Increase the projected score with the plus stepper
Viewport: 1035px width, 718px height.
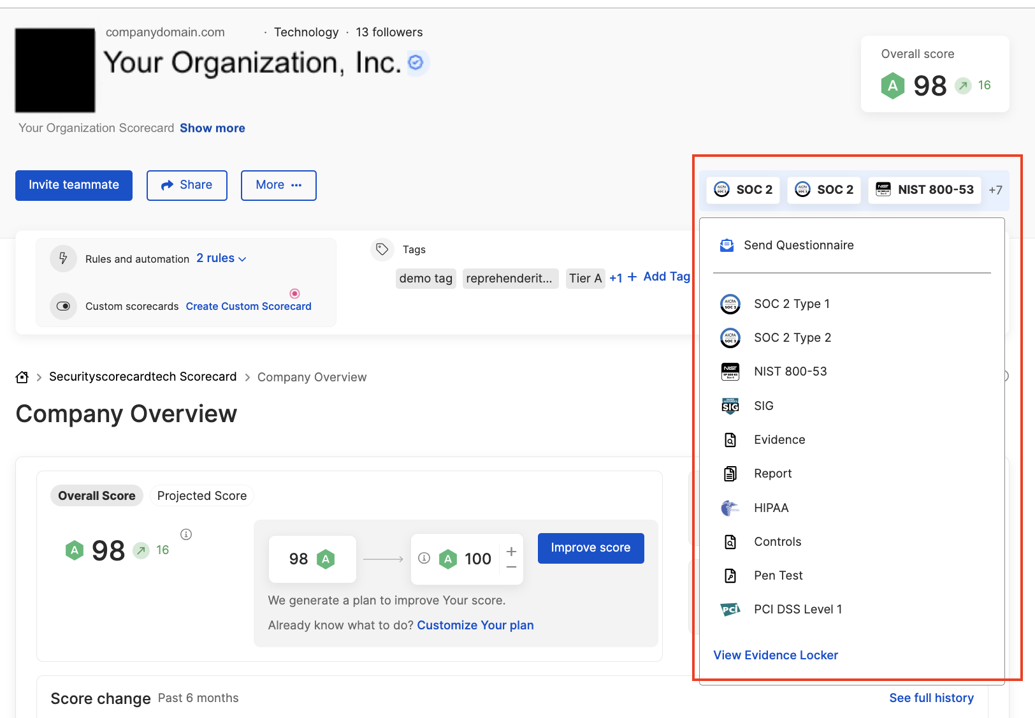click(511, 551)
